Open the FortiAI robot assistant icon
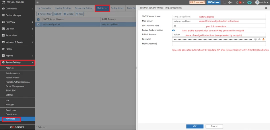 (249, 2)
